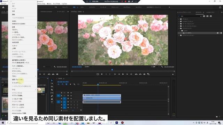Choose インサート in context menu

[15, 46]
